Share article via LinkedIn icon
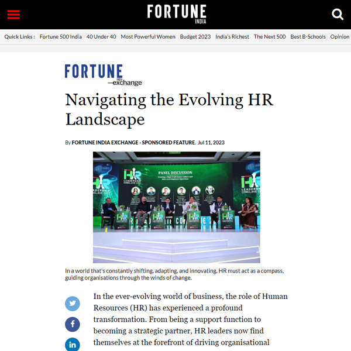351x351 pixels. point(73,345)
